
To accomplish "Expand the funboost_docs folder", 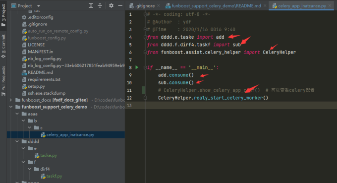I will (x=11, y=100).
